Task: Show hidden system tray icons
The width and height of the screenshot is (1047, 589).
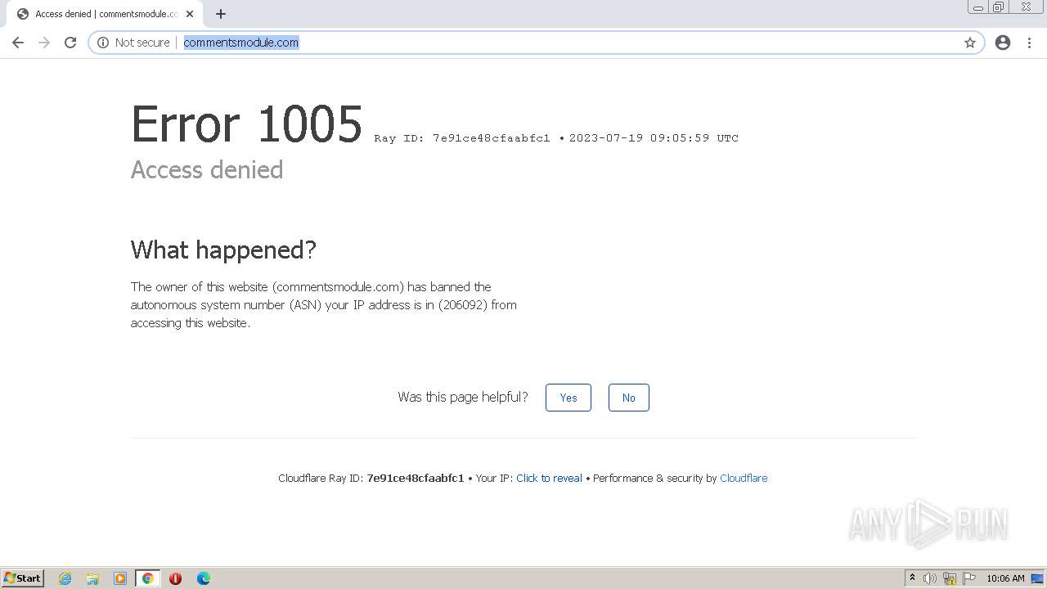Action: 912,578
